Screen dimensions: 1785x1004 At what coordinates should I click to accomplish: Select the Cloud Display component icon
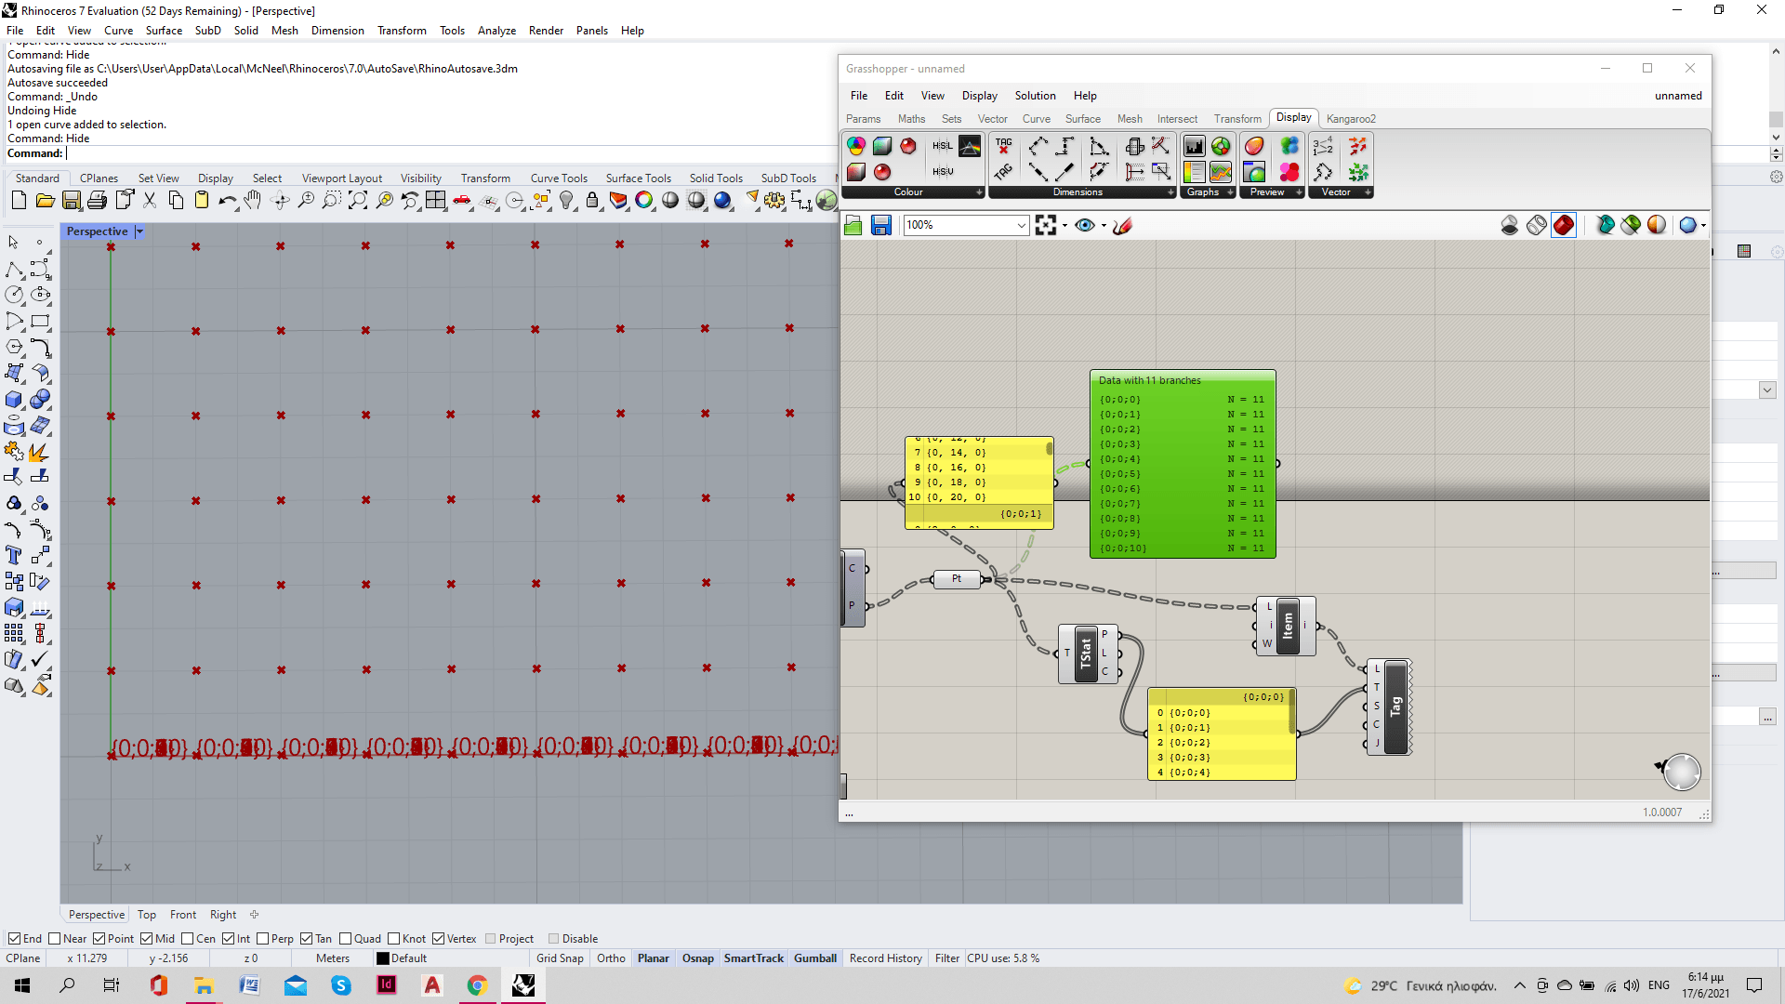coord(1289,146)
